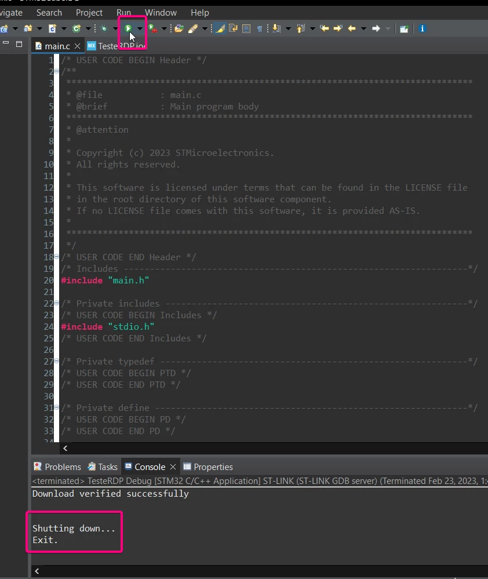Close the main.c editor tab
Screen dimensions: 488x579
pos(77,46)
